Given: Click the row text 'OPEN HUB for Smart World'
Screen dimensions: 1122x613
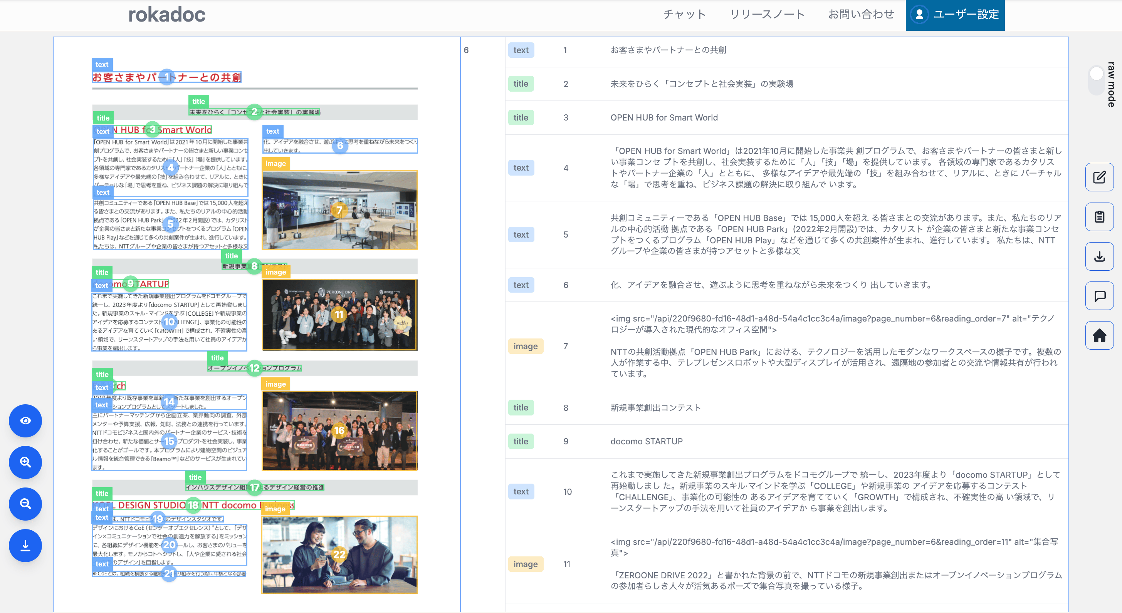Looking at the screenshot, I should [x=664, y=117].
